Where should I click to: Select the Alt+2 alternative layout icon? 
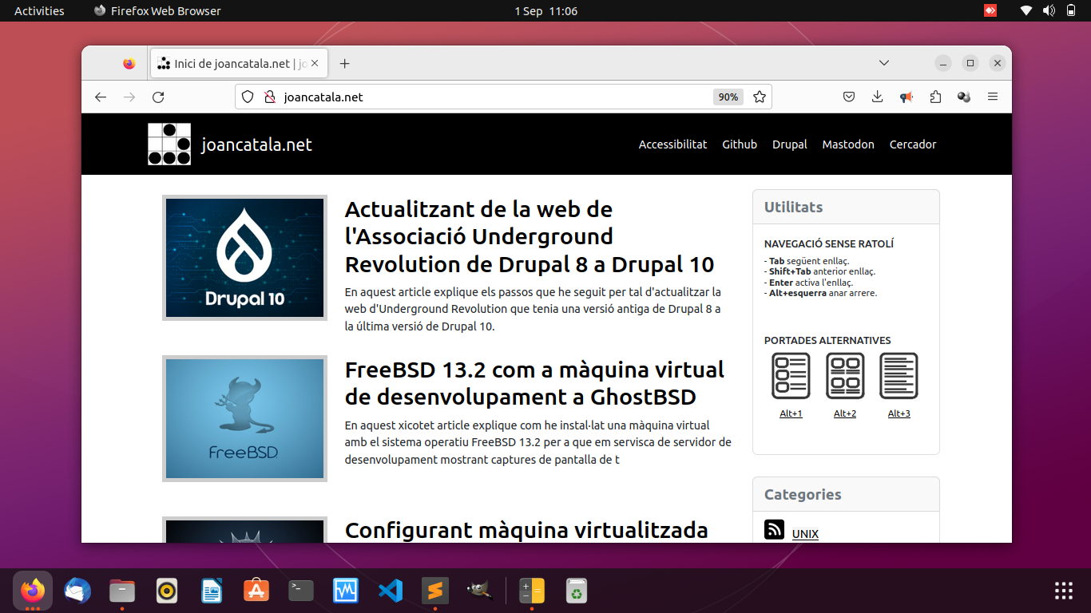(845, 376)
